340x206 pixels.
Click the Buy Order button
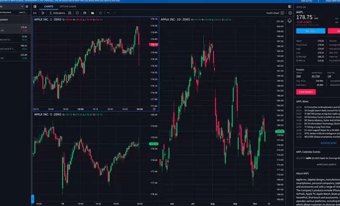coord(311,31)
